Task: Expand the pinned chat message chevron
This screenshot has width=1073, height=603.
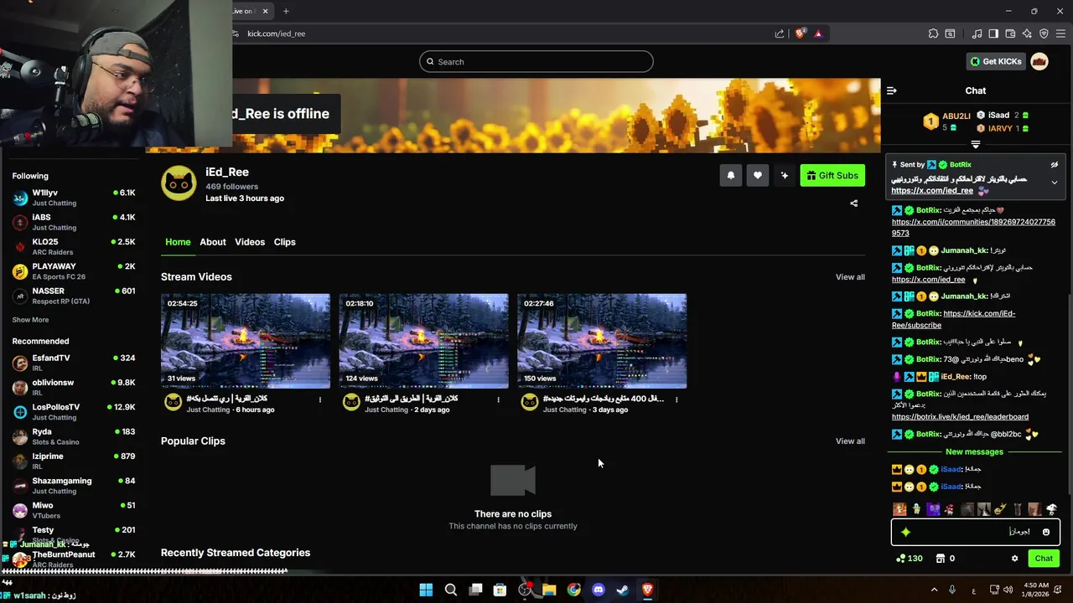Action: [1054, 182]
